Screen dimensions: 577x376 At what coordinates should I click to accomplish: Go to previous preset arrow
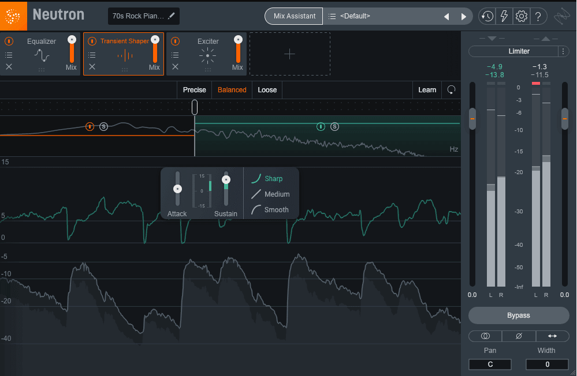(446, 17)
